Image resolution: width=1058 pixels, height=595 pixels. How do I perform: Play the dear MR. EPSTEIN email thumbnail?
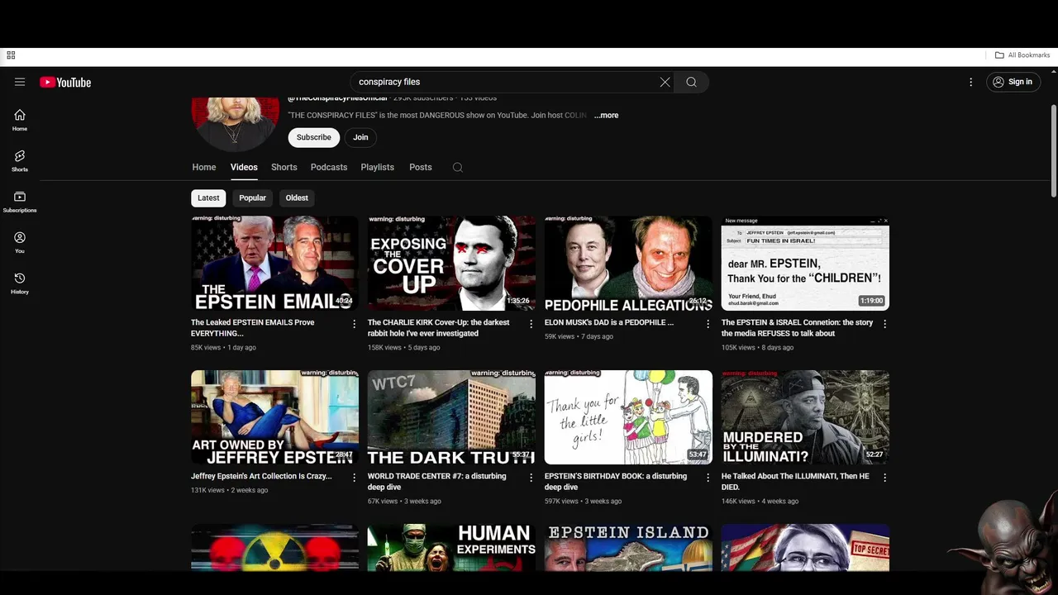coord(805,264)
